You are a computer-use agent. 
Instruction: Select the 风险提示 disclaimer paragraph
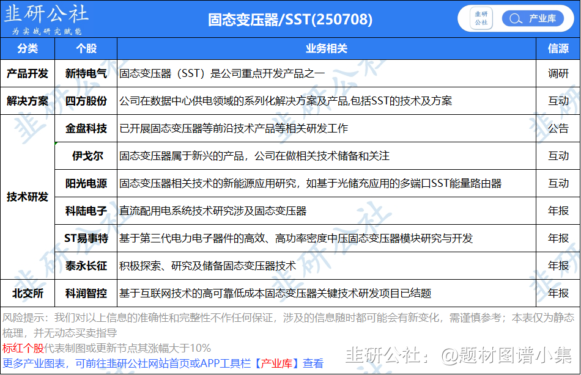[x=289, y=325]
